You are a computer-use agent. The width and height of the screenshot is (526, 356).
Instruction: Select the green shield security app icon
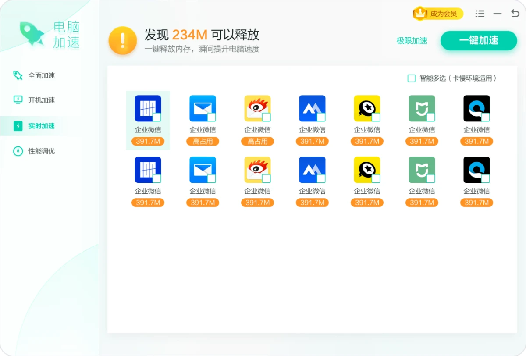tap(422, 108)
